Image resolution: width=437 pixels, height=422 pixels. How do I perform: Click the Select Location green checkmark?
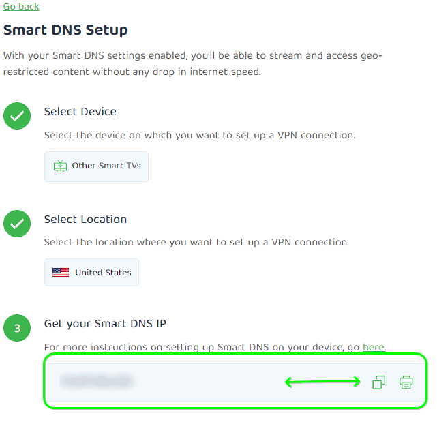click(17, 224)
